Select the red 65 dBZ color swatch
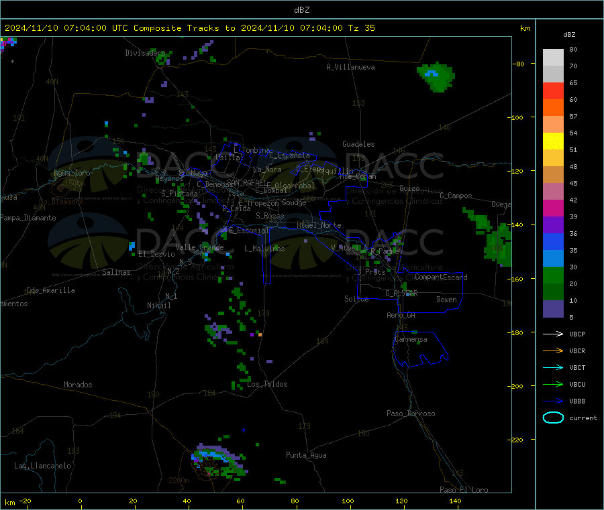This screenshot has height=510, width=604. click(553, 90)
